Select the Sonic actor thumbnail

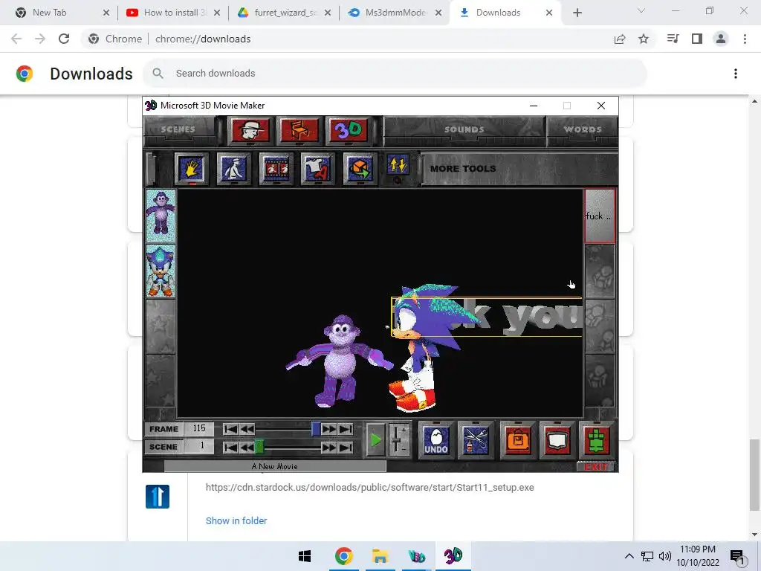pos(161,271)
